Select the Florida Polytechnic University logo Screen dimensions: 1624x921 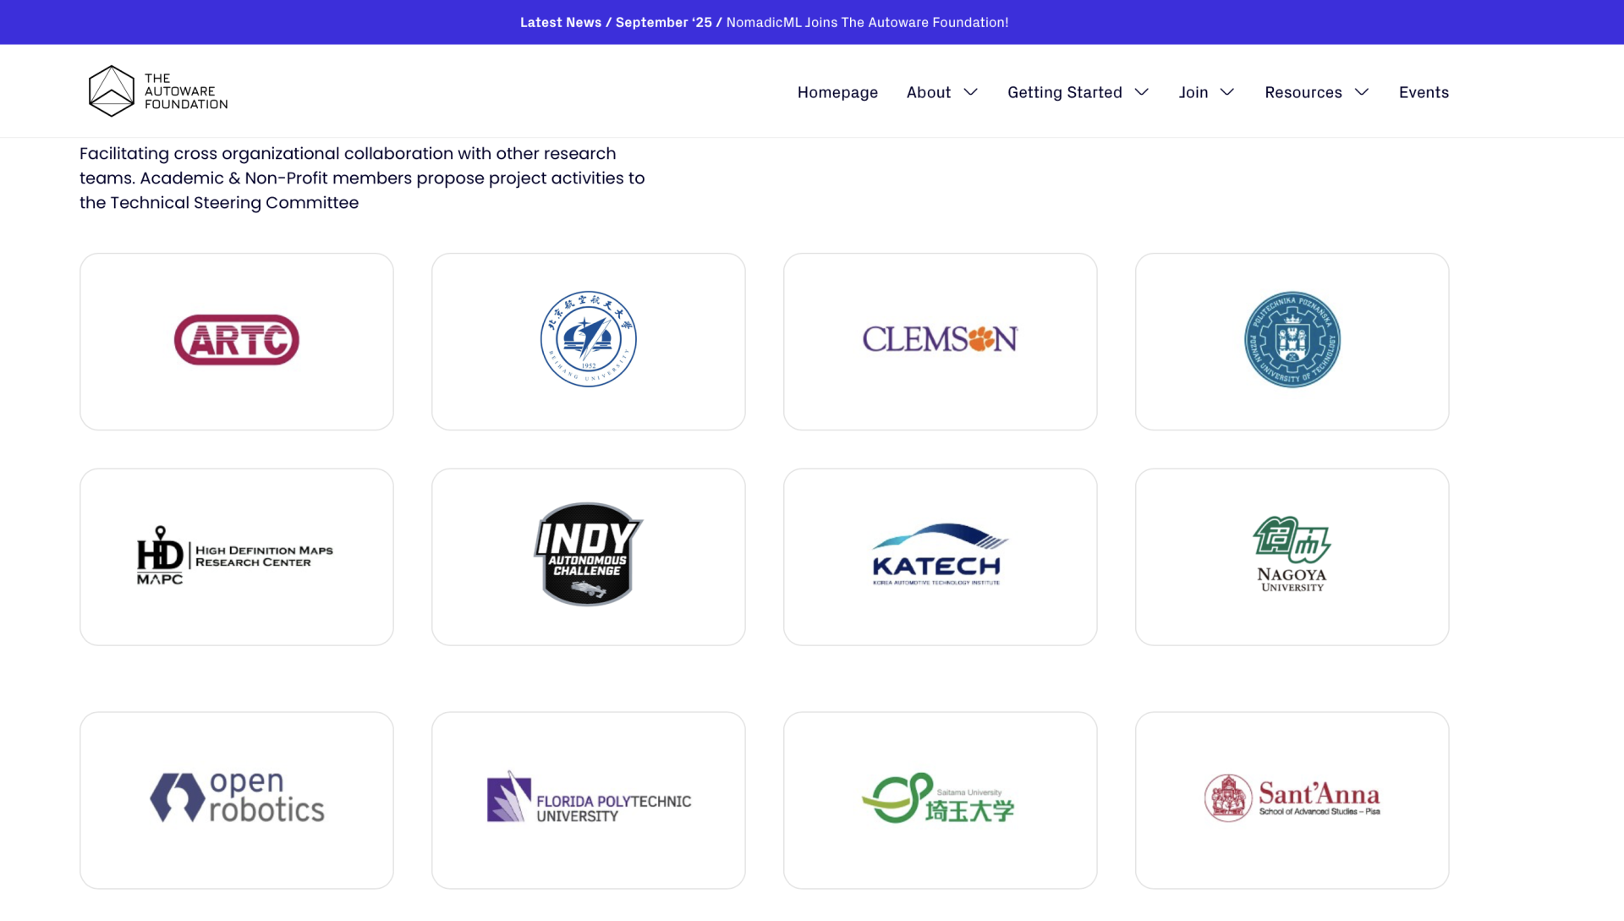[x=588, y=798]
